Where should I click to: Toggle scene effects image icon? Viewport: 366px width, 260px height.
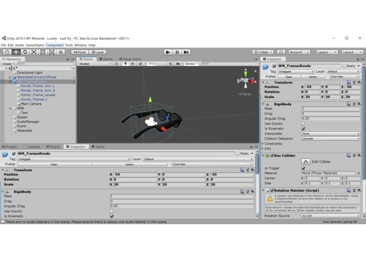click(x=140, y=64)
